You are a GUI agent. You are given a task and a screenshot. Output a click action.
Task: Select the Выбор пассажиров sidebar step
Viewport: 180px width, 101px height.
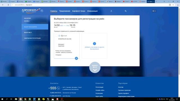pos(35,27)
